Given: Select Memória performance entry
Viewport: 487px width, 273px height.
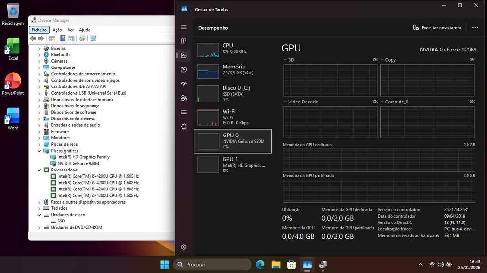Looking at the screenshot, I should (233, 71).
